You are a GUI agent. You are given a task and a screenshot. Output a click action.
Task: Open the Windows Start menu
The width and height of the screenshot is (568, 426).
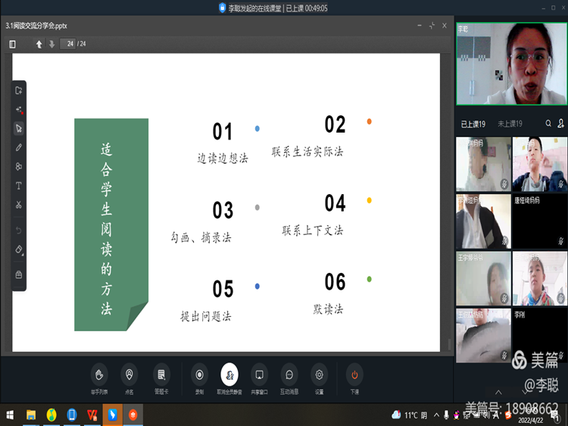coord(10,415)
